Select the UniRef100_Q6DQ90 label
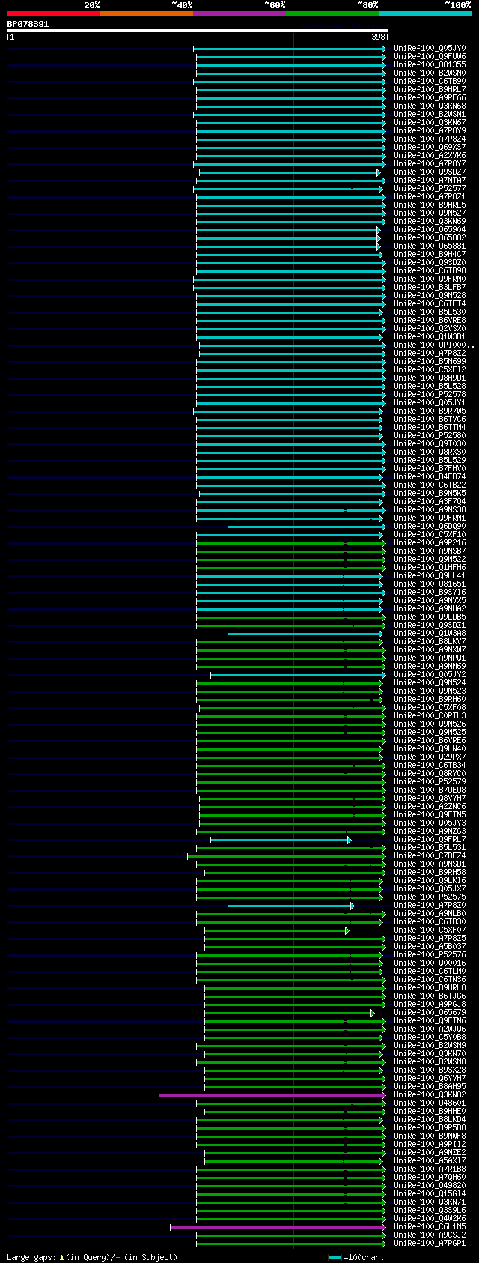Viewport: 479px width, 1263px height. (430, 527)
